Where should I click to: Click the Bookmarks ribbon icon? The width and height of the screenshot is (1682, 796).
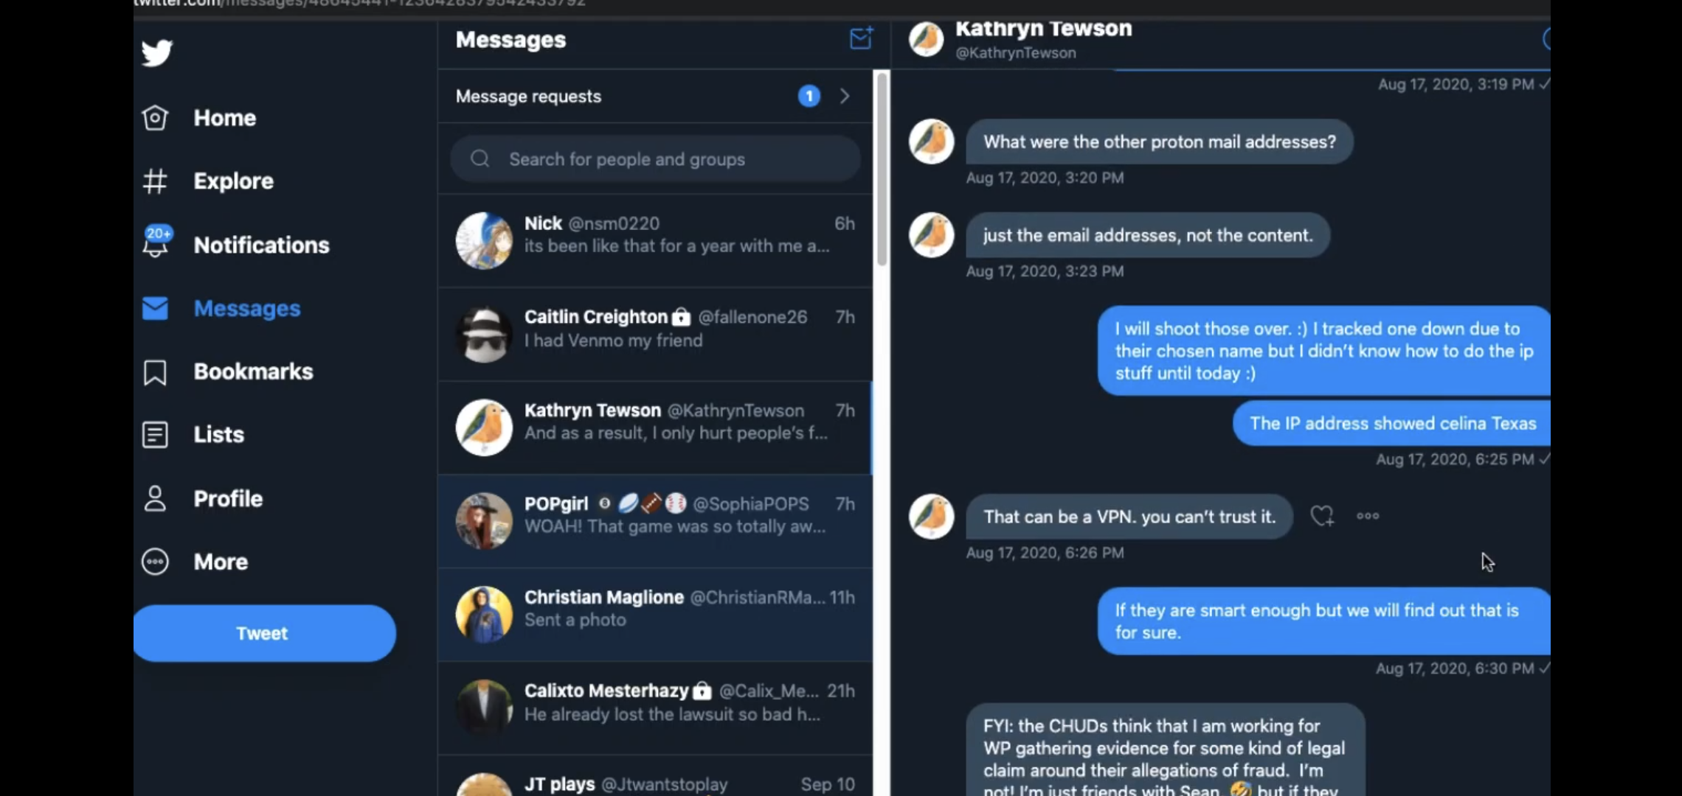[x=155, y=372]
